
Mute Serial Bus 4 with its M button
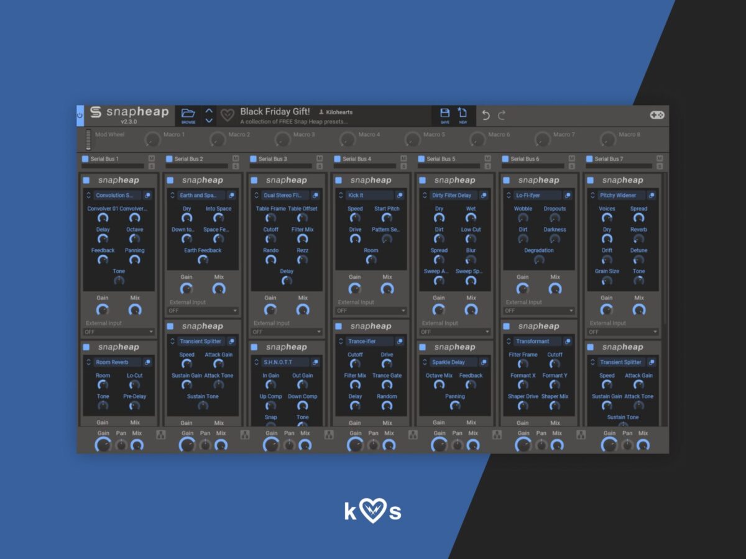[403, 158]
